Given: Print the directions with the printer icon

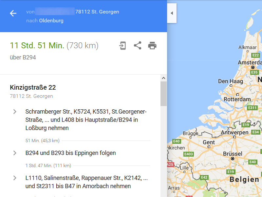Looking at the screenshot, I should [x=152, y=46].
